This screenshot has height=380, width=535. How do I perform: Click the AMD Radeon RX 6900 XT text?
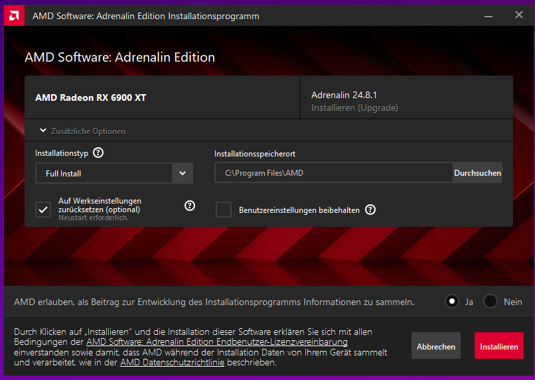91,97
